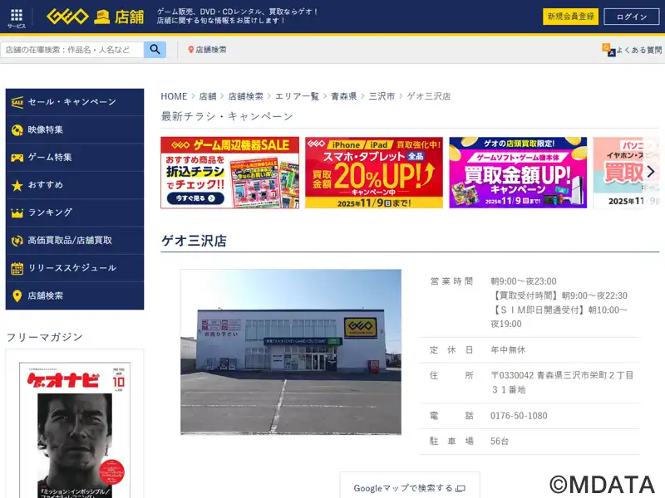
Task: Open セール・キャンペーン sidebar menu
Action: 75,102
